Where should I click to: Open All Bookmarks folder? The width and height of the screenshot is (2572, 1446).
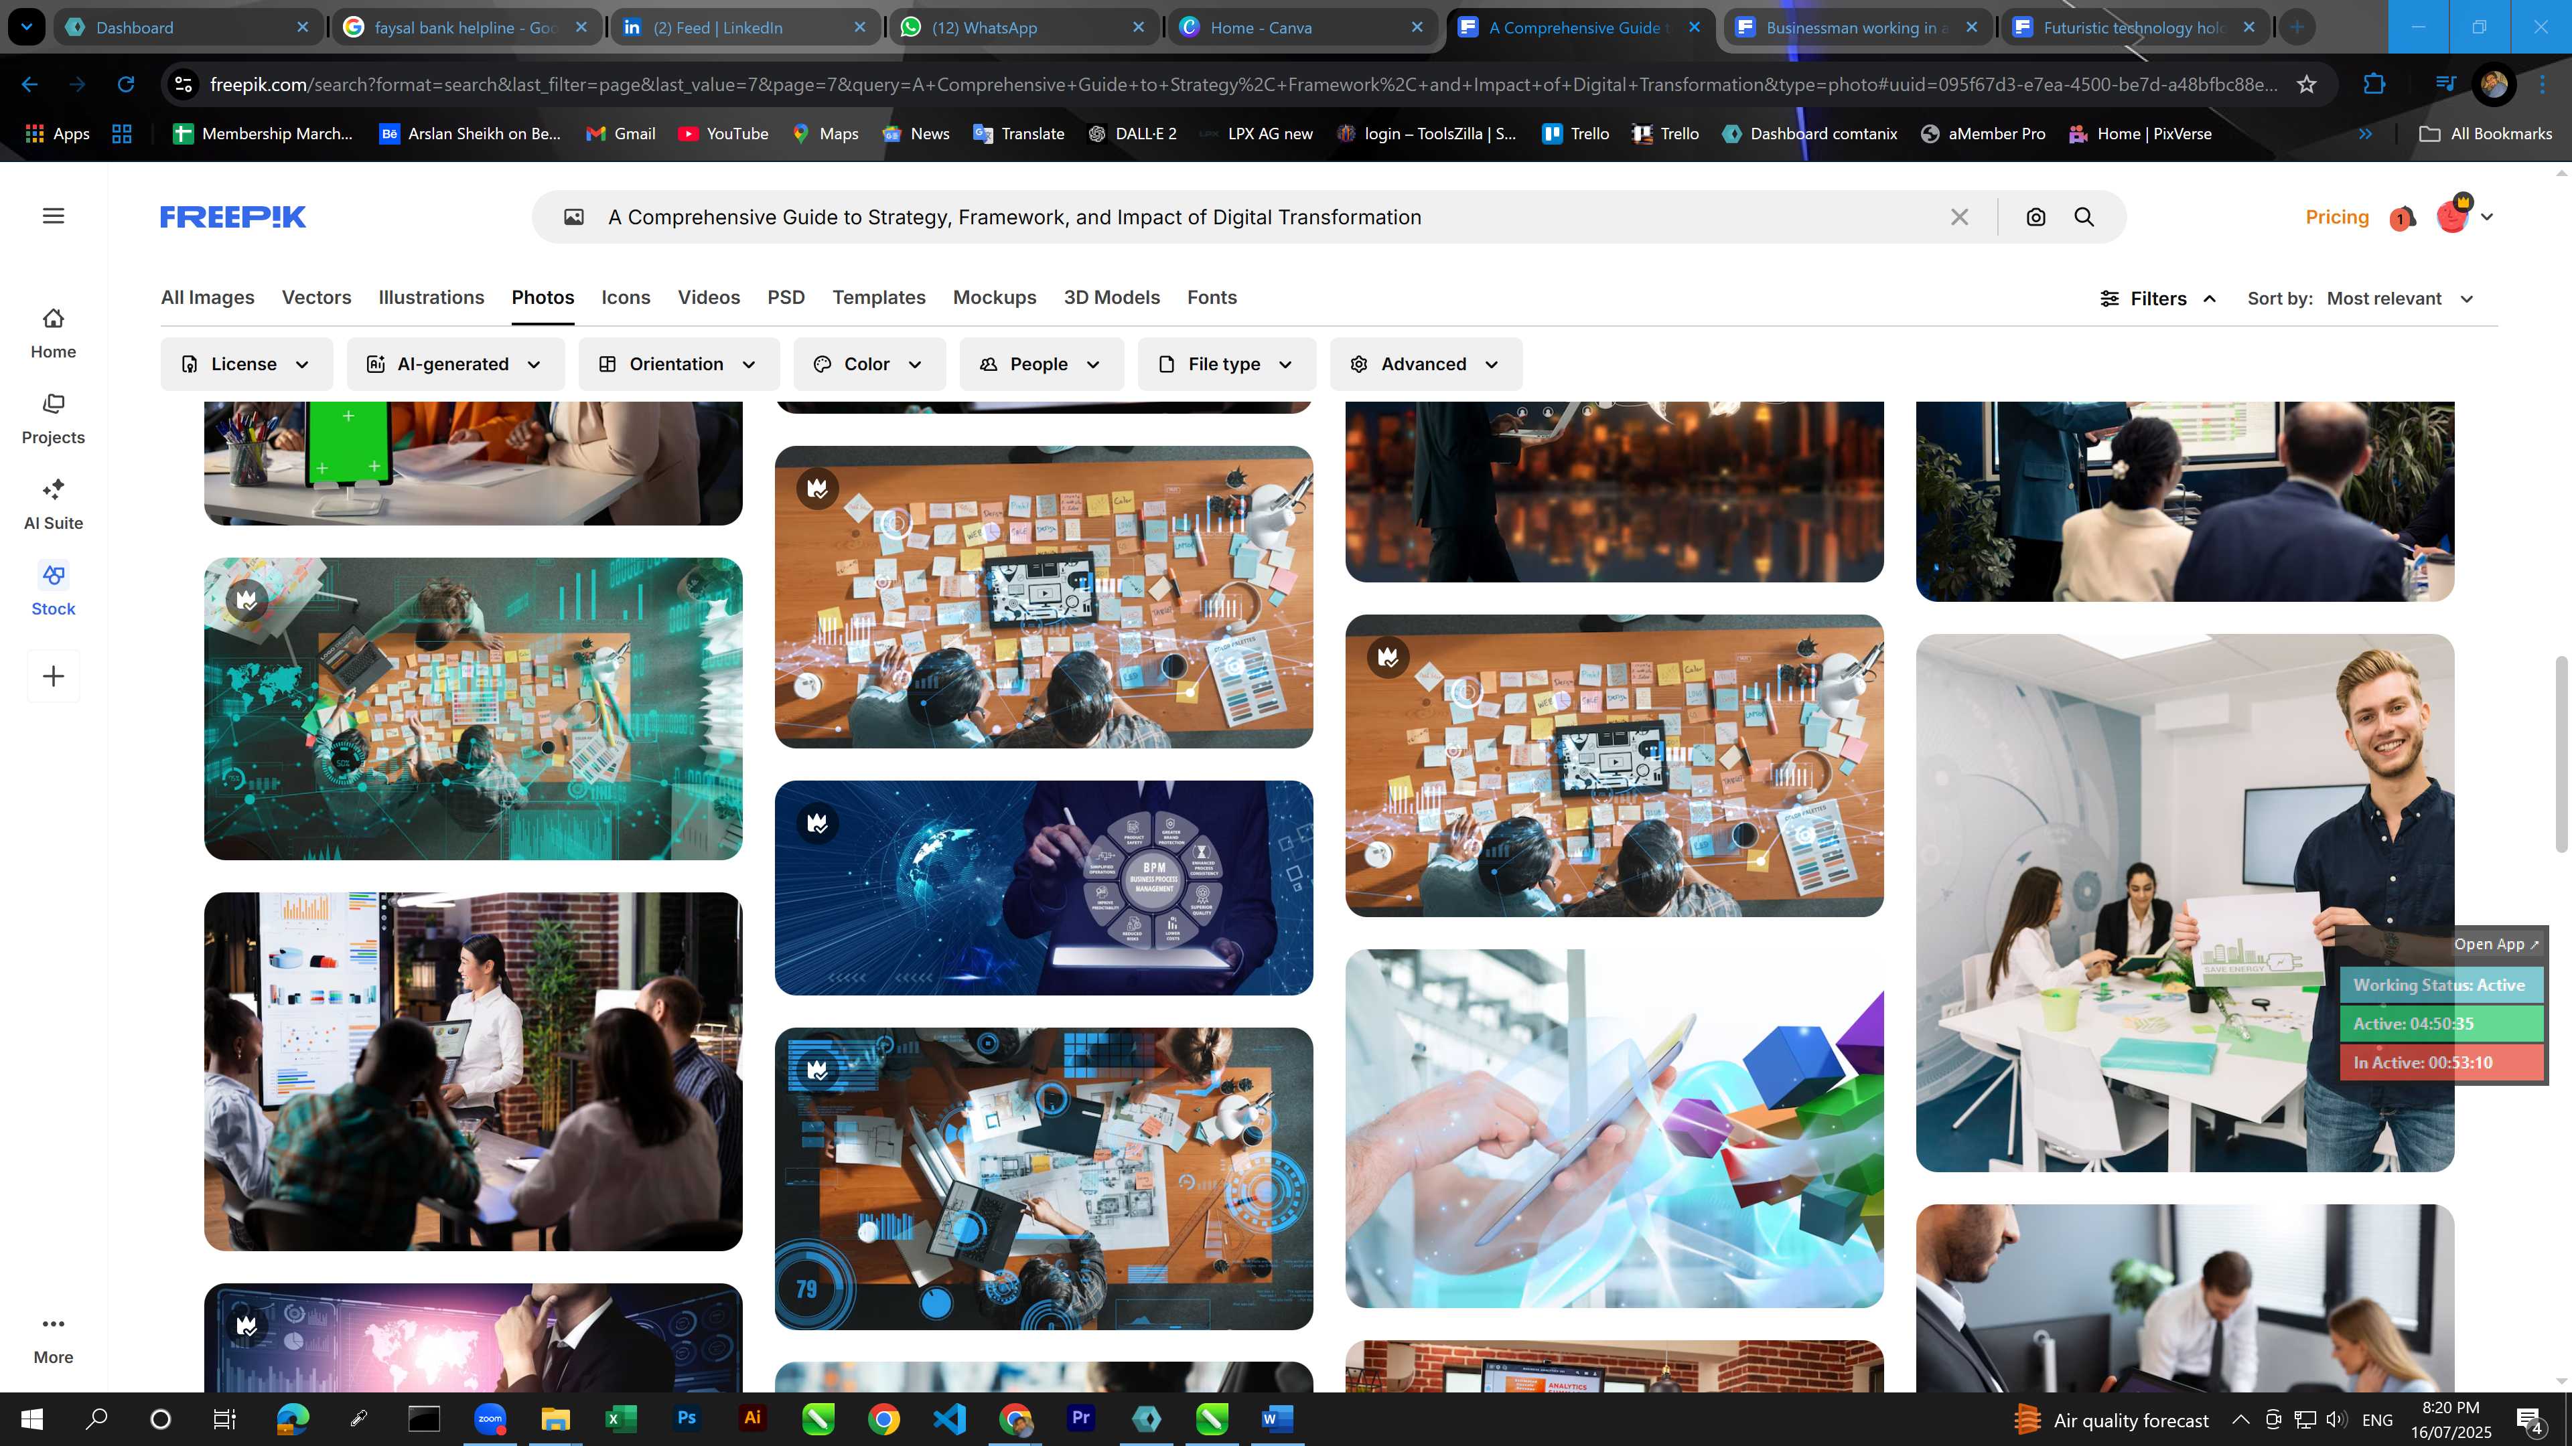tap(2486, 134)
